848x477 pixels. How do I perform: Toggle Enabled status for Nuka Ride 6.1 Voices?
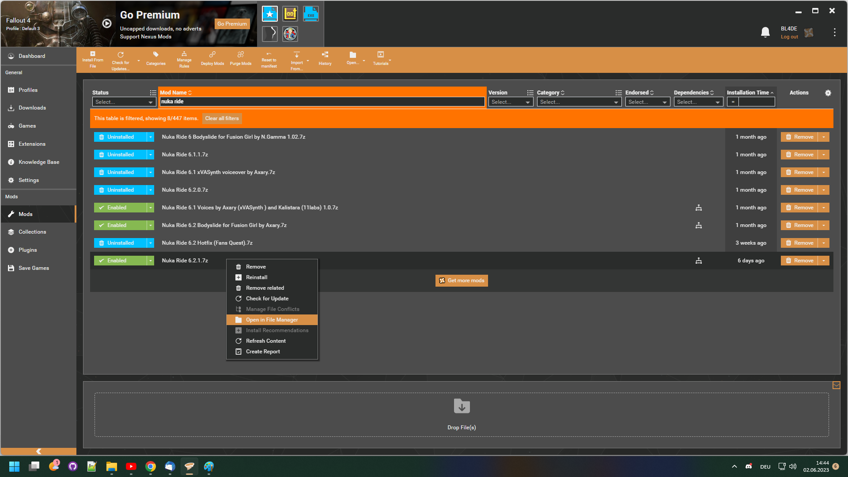pyautogui.click(x=120, y=208)
